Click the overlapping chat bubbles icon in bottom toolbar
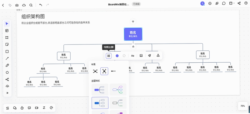Viewport: 250px width, 114px height. click(15, 108)
